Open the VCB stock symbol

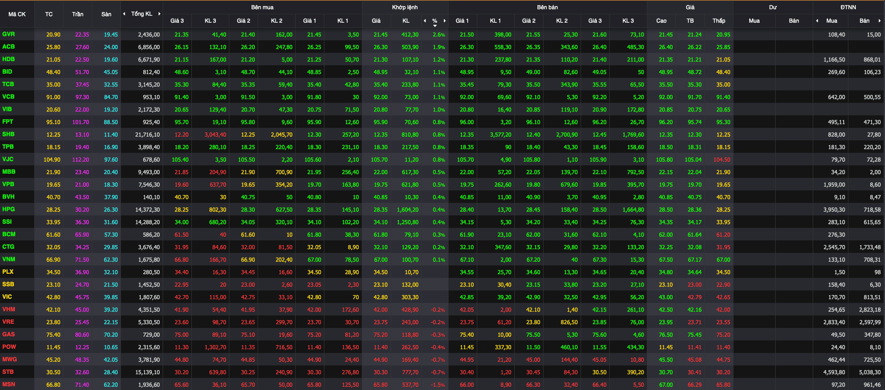(x=8, y=97)
